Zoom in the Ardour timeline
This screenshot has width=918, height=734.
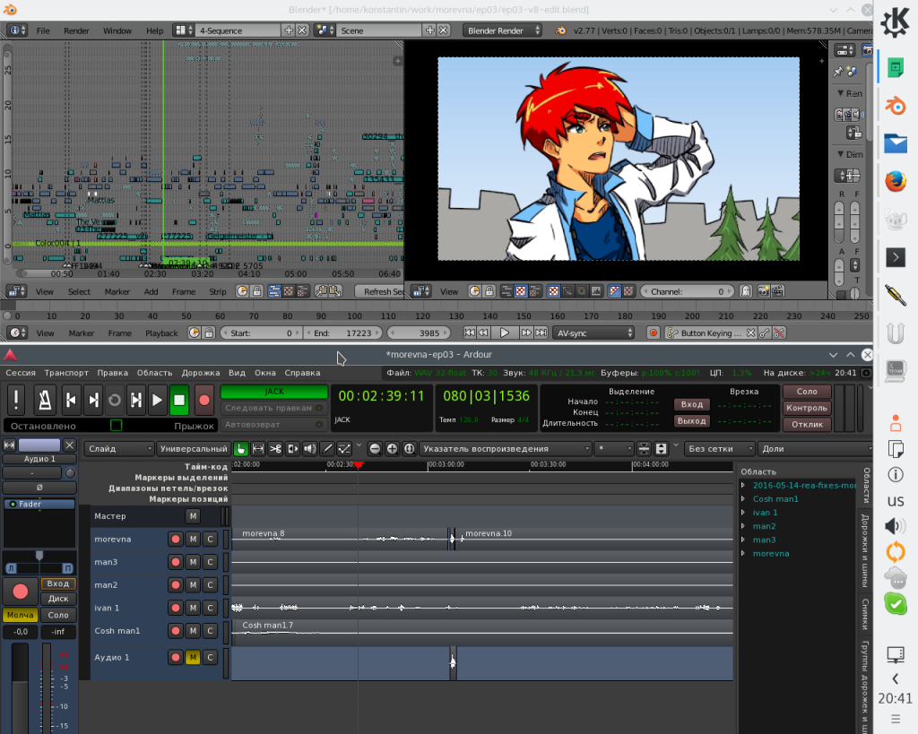point(393,449)
